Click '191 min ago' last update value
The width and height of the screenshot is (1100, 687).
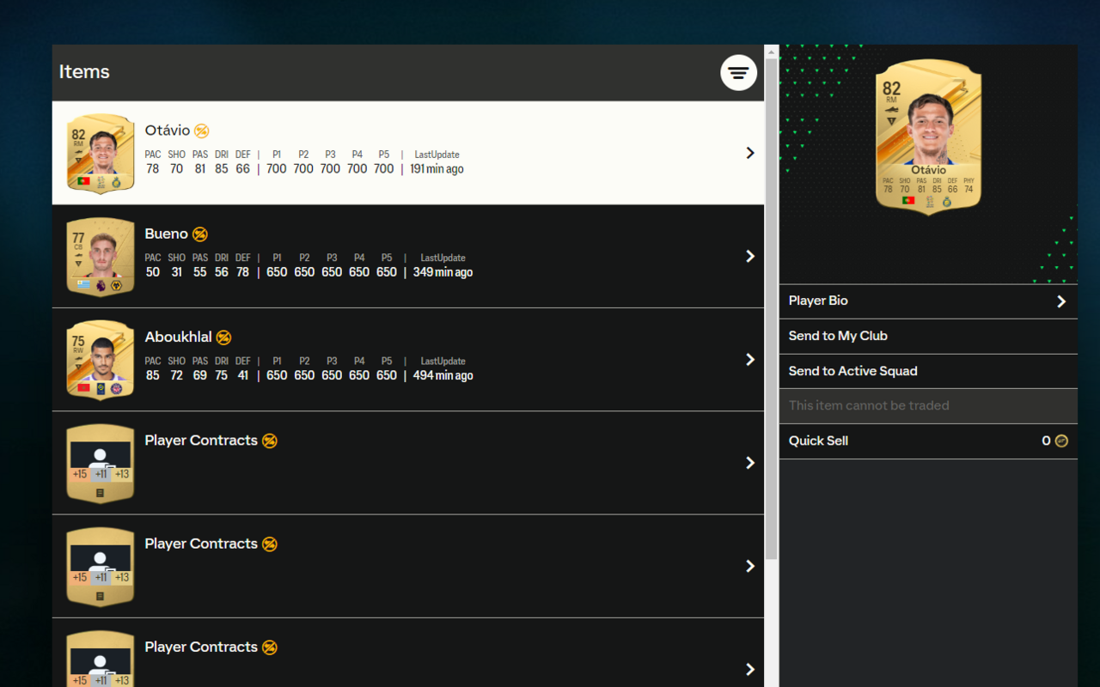click(437, 169)
